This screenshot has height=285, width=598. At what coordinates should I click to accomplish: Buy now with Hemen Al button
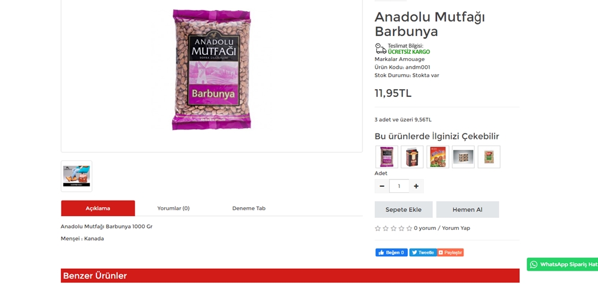[x=468, y=210]
